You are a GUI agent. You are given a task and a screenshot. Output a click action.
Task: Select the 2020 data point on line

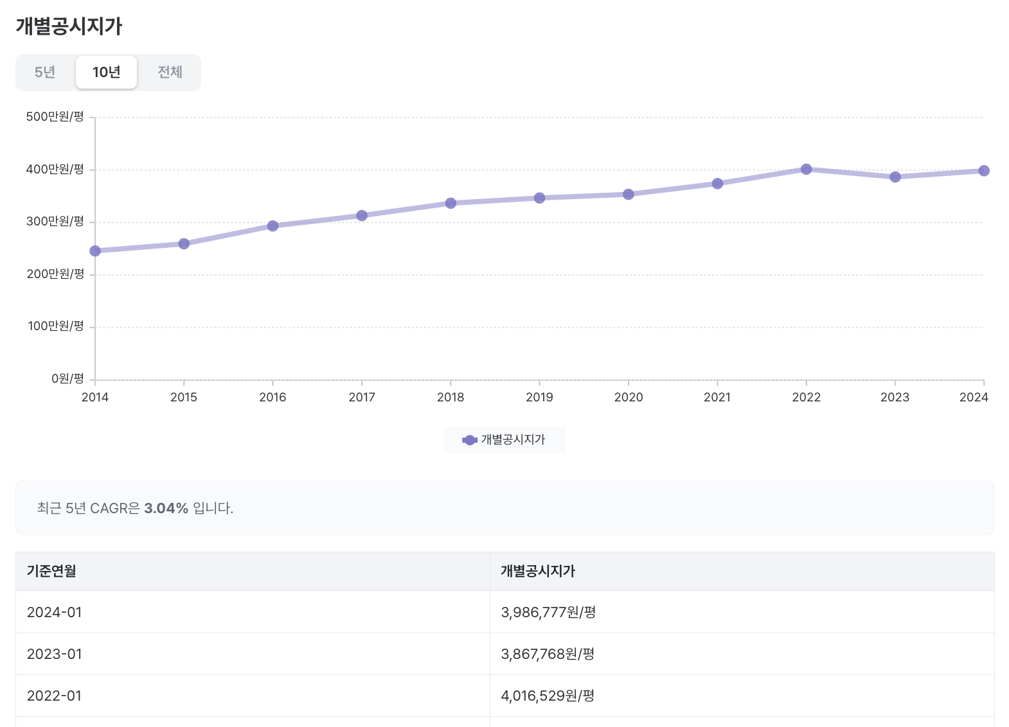click(629, 195)
